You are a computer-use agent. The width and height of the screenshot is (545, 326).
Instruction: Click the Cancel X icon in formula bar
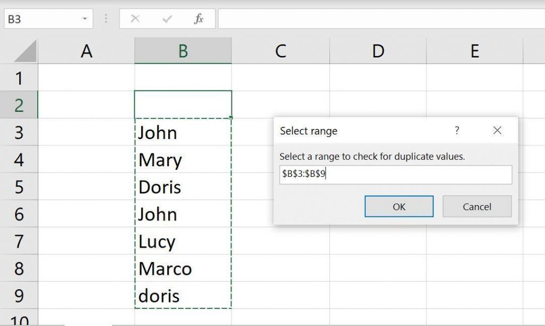135,19
